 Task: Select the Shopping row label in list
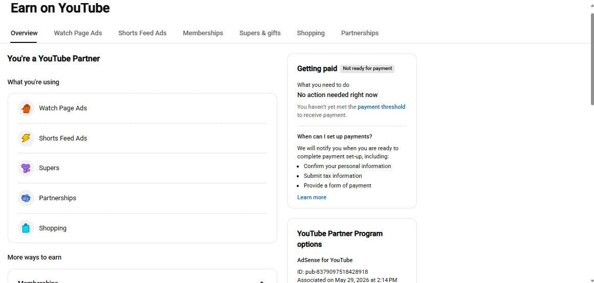[53, 228]
